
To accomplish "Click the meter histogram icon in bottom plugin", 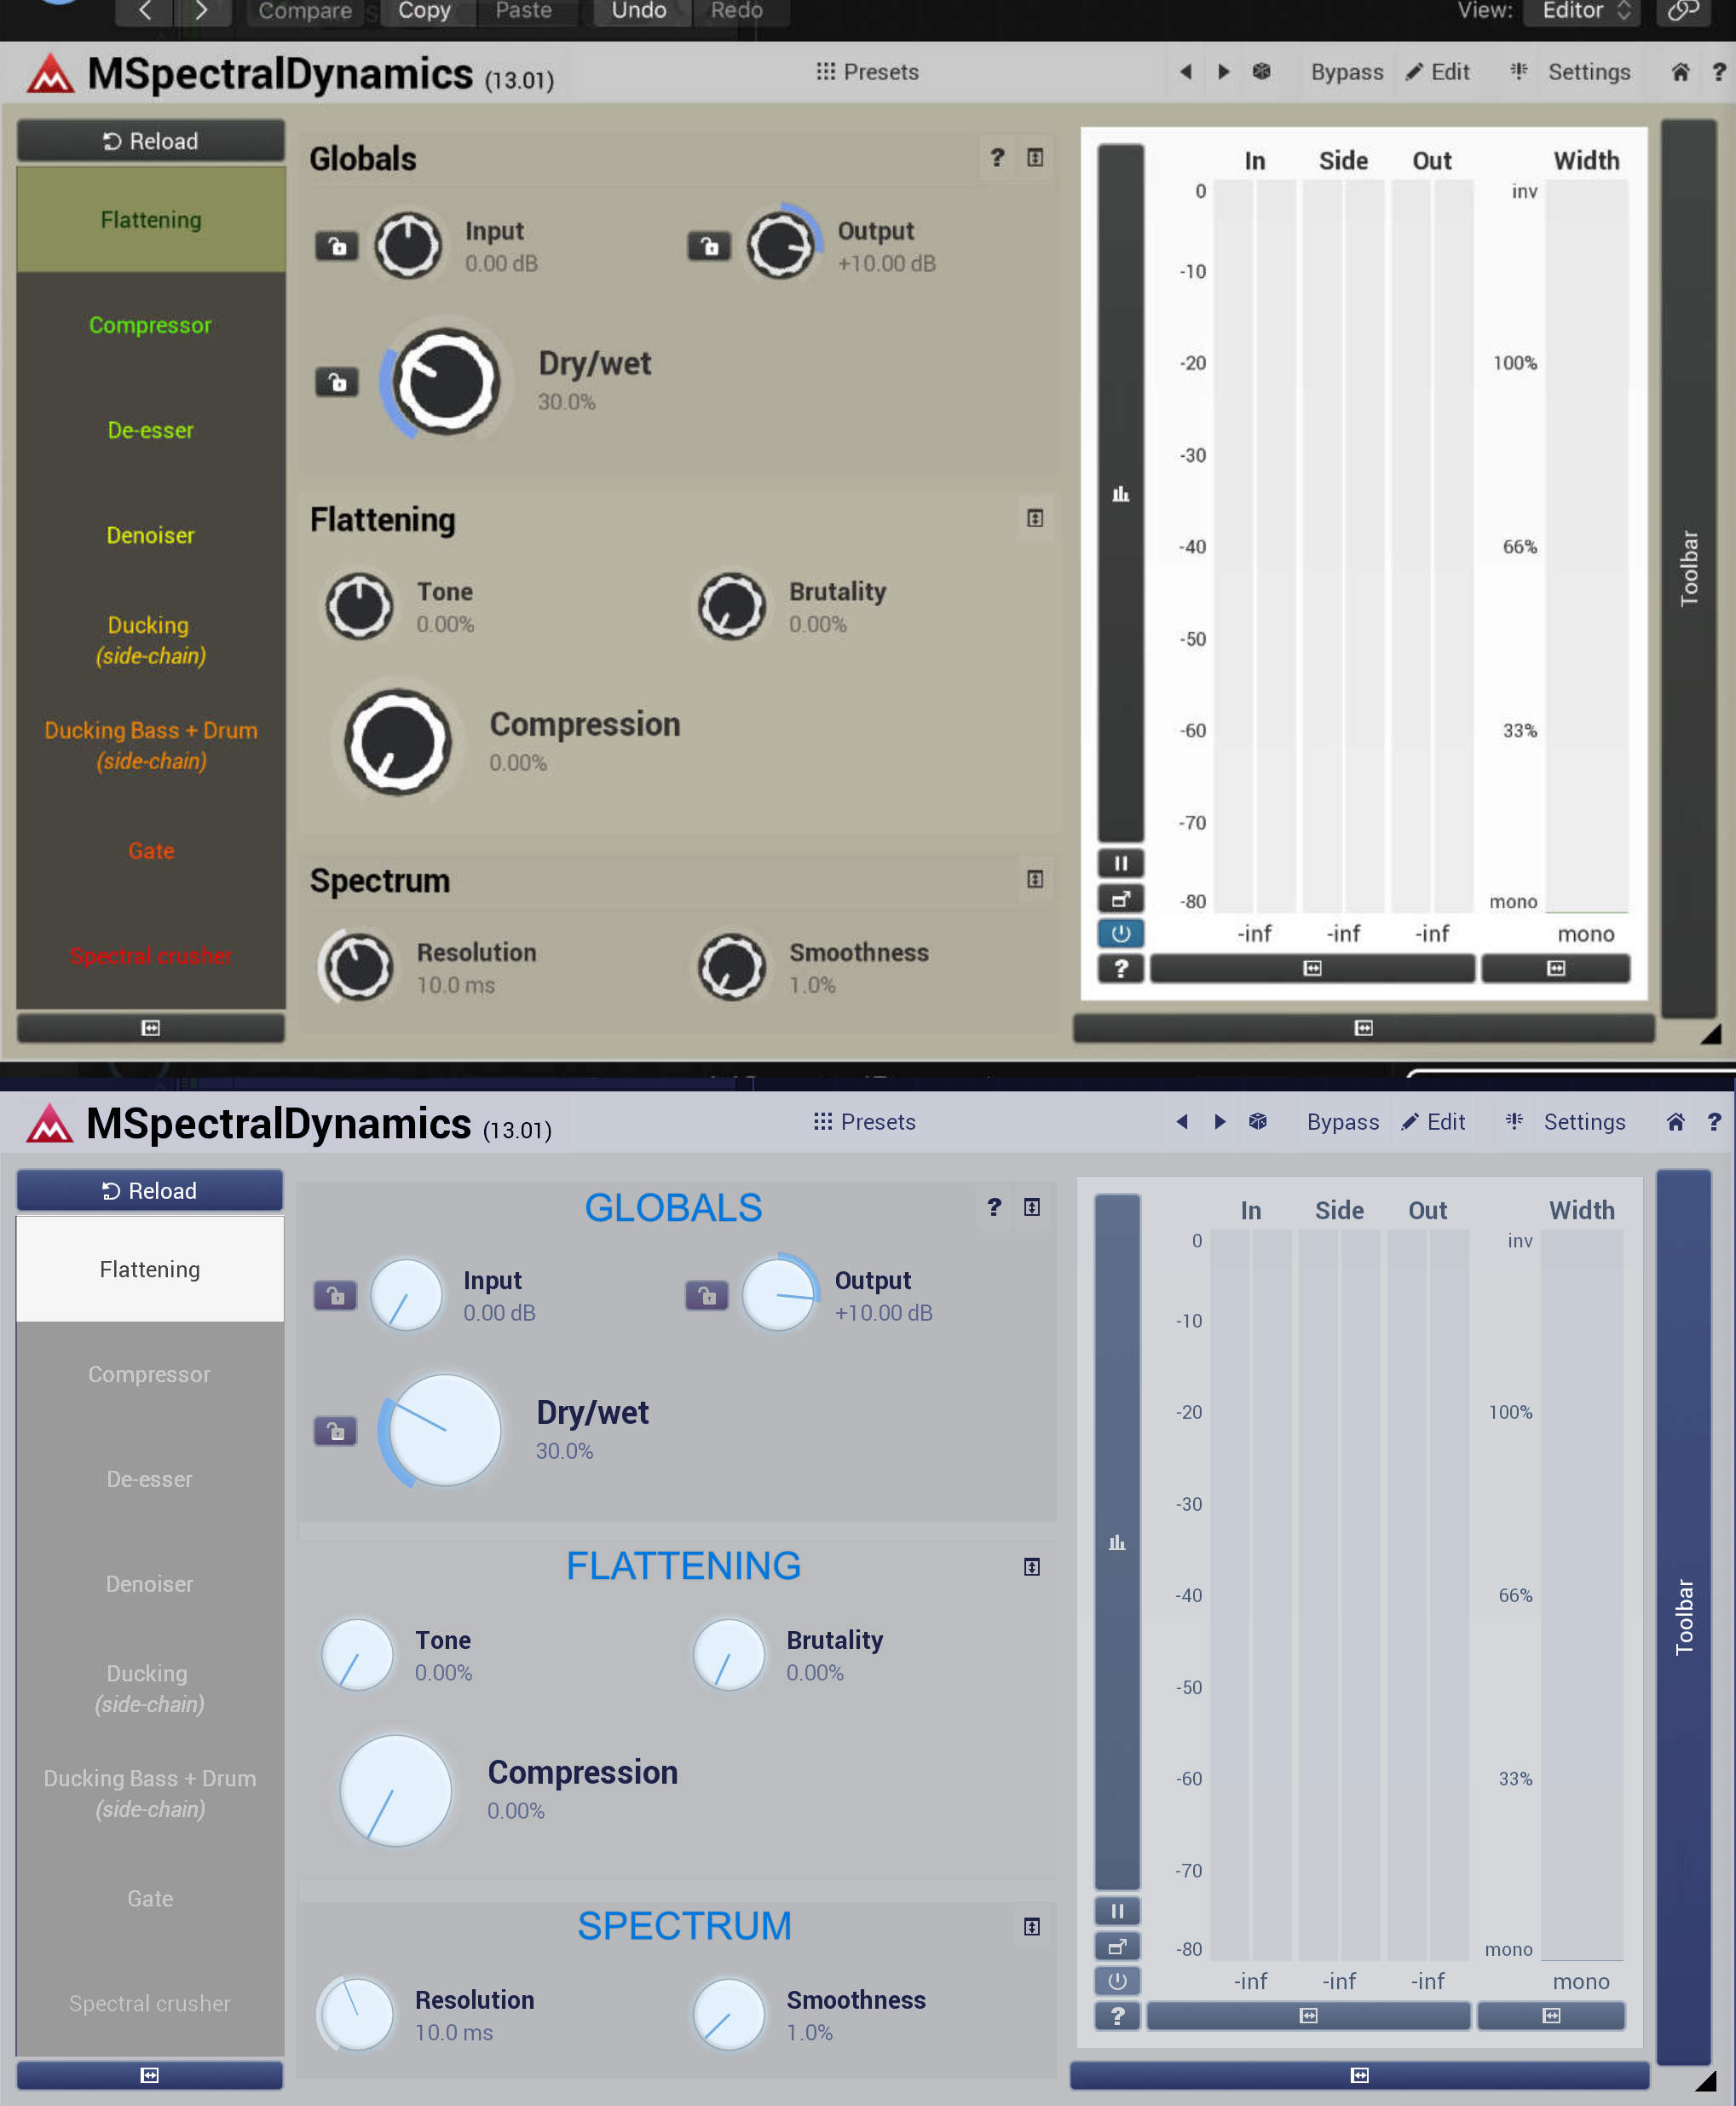I will (x=1117, y=1542).
